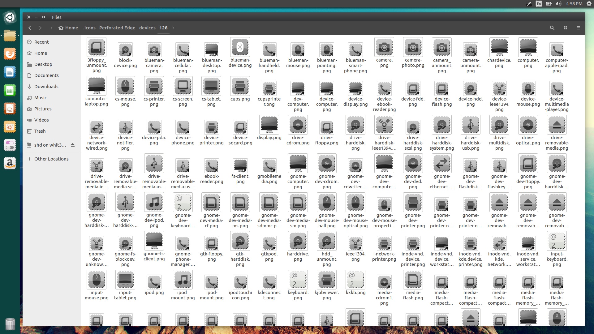Launch Amazon from the dock
This screenshot has height=334, width=594.
[10, 163]
